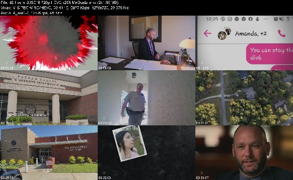Screen dimensions: 293x180
Task: Tap the Facebook icon in phone status bar
Action: tap(251, 19)
